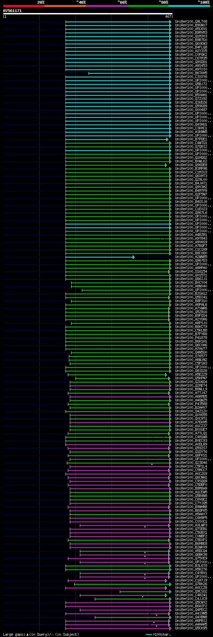
Task: Open hit UniRef100_C1H7J9
Action: click(191, 580)
